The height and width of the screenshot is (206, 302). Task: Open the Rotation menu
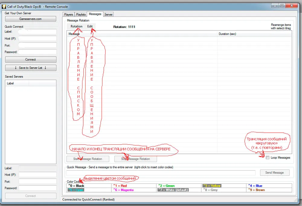click(x=76, y=26)
